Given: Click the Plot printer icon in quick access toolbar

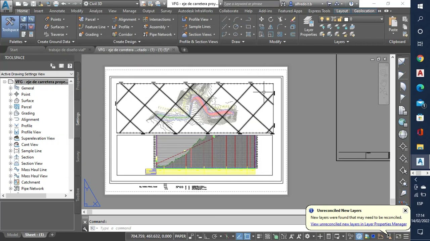Looking at the screenshot, I should coord(56,4).
